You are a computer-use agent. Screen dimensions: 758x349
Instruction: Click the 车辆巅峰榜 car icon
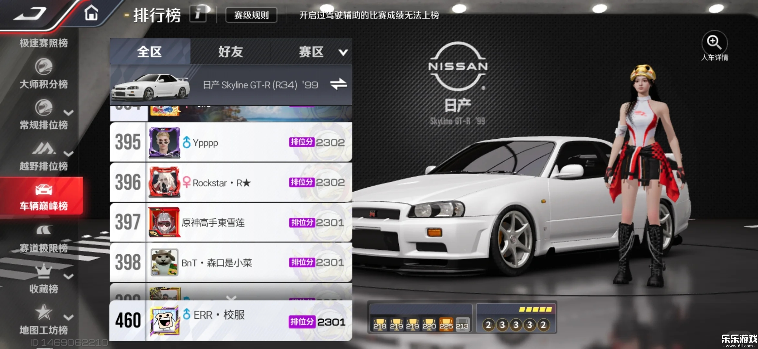click(x=44, y=191)
